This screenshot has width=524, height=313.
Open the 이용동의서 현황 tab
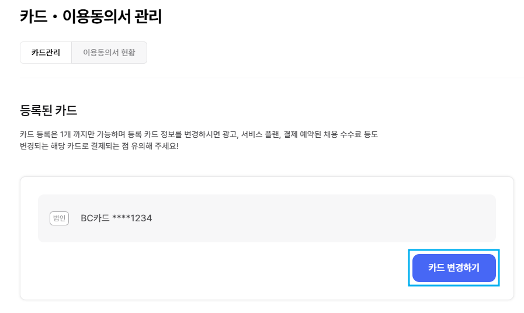coord(109,53)
